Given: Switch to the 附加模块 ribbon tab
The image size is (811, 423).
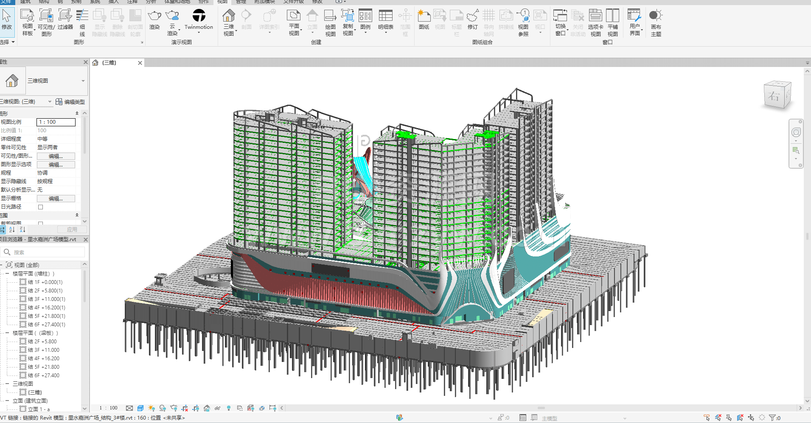Looking at the screenshot, I should pyautogui.click(x=264, y=2).
